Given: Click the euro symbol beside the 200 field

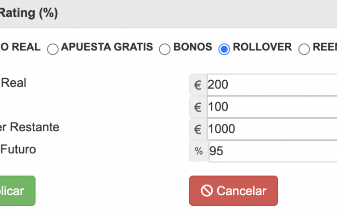Looking at the screenshot, I should (x=198, y=85).
